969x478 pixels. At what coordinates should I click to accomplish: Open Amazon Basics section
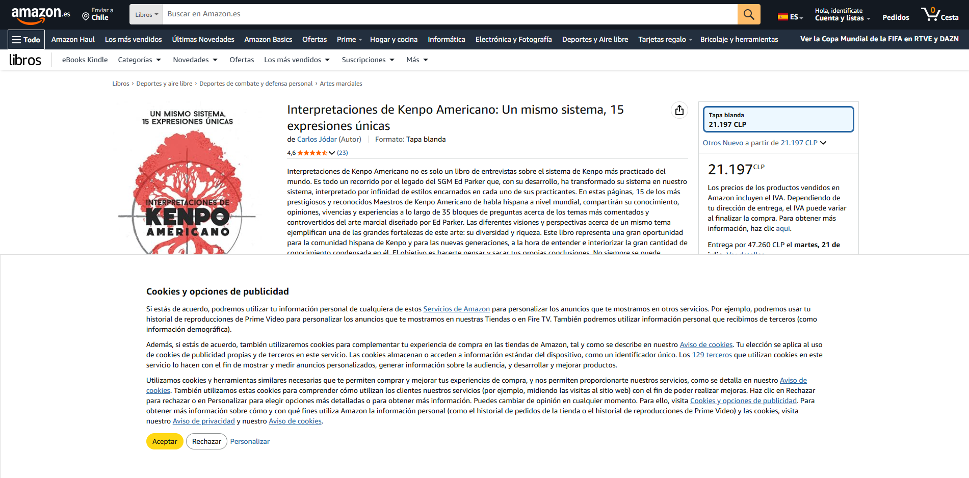coord(268,39)
